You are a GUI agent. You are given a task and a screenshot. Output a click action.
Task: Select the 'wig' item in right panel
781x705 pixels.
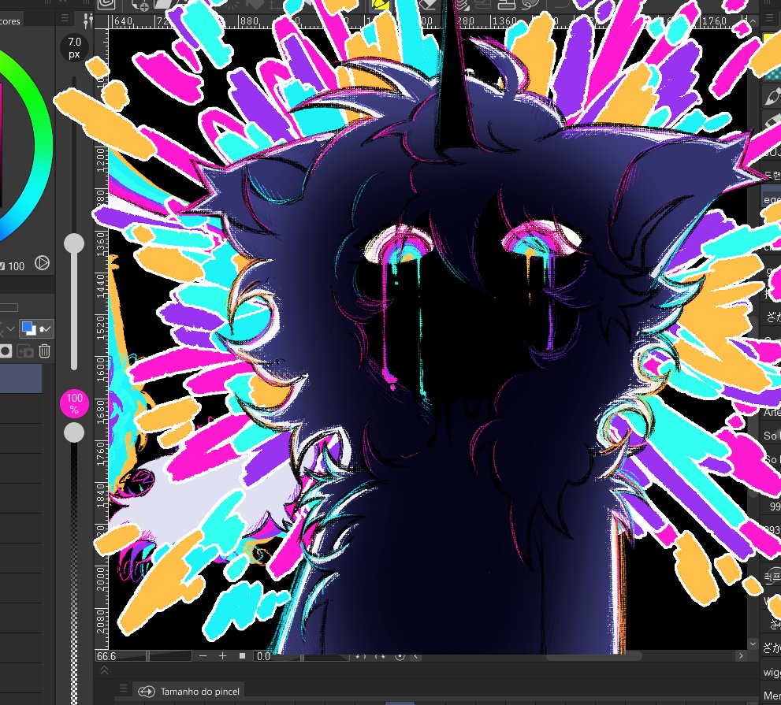772,672
